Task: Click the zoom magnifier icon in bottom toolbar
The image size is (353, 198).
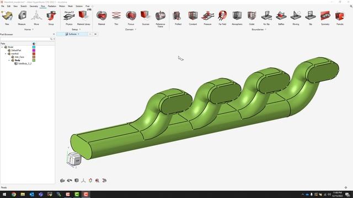Action: click(x=97, y=180)
